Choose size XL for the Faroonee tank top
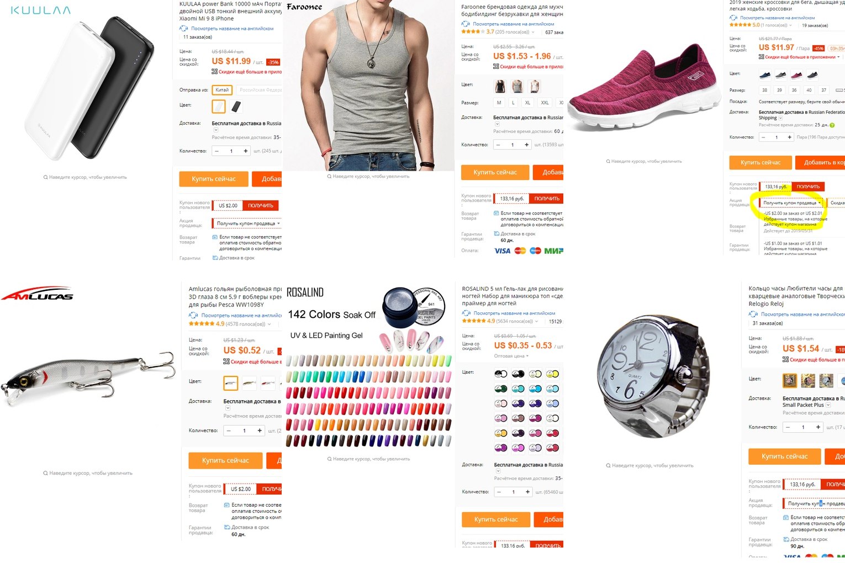The image size is (845, 563). pyautogui.click(x=527, y=103)
